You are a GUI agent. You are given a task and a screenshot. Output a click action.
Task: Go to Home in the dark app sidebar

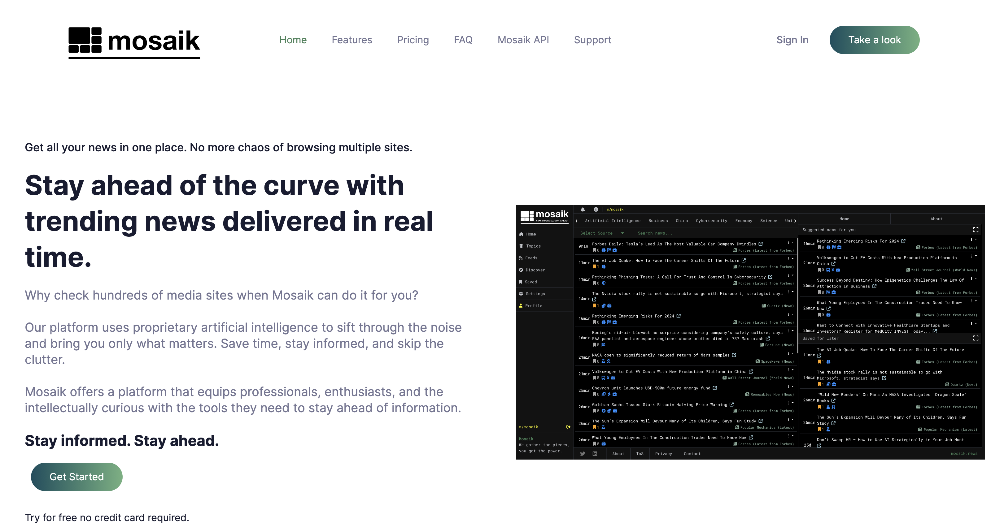point(544,234)
